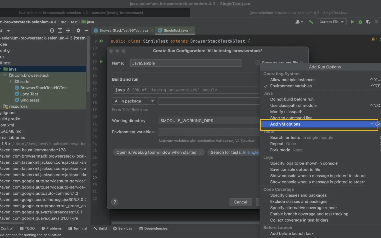Toggle Allow multiple instances option
The image size is (381, 238).
pos(293,80)
